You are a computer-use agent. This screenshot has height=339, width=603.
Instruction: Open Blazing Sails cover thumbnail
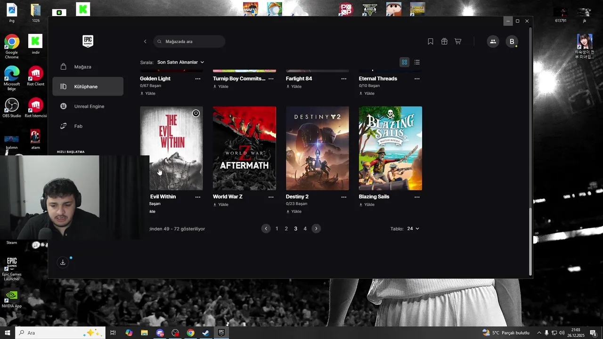click(391, 148)
